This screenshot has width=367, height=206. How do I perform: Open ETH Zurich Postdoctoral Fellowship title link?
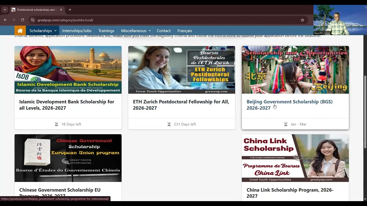tap(181, 105)
